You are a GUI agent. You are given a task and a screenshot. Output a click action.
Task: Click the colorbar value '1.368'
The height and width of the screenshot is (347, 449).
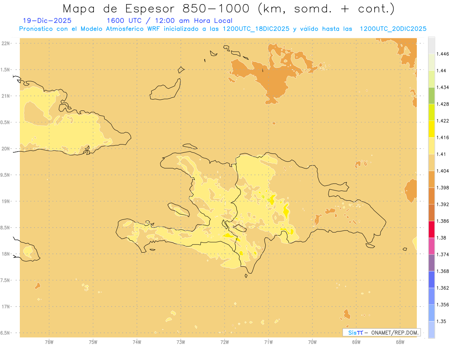[443, 271]
